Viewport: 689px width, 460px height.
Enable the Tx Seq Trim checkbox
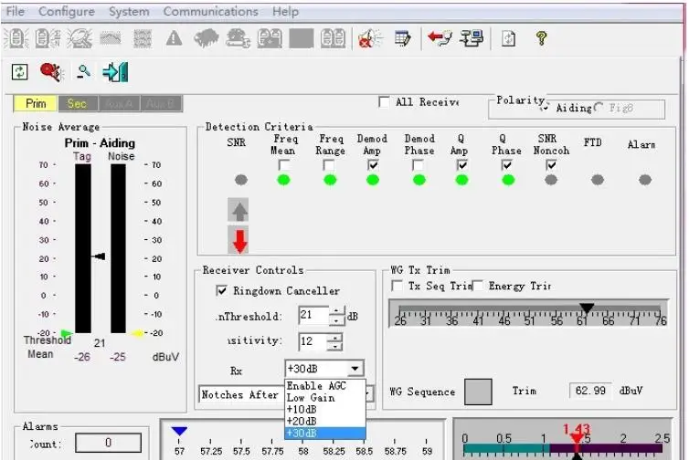pyautogui.click(x=397, y=286)
